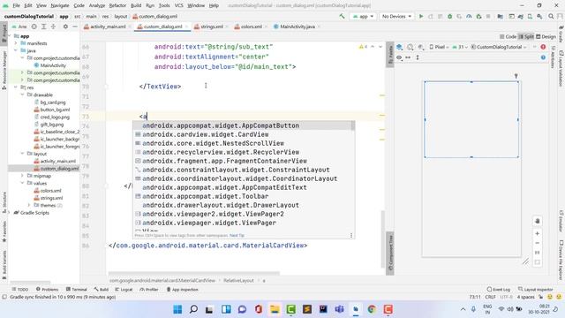Open SDK Manager toolbar icon

[x=539, y=16]
